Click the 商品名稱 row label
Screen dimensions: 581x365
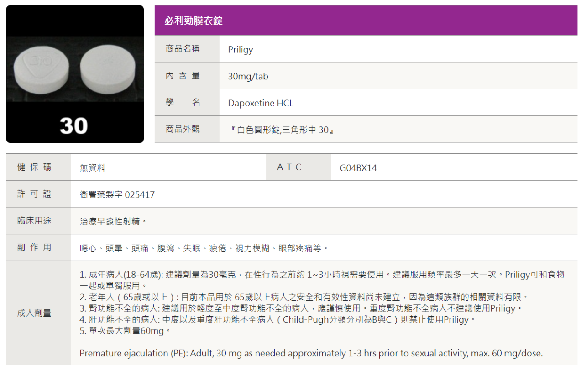(x=183, y=49)
